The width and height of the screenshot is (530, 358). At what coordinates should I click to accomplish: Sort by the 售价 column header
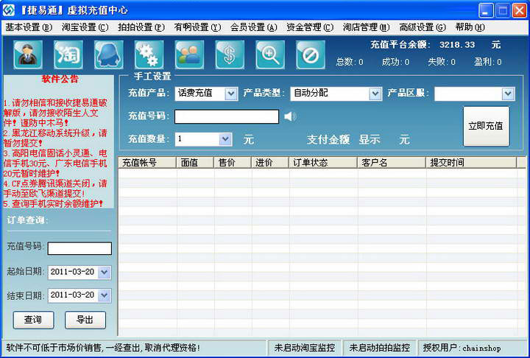coord(233,163)
